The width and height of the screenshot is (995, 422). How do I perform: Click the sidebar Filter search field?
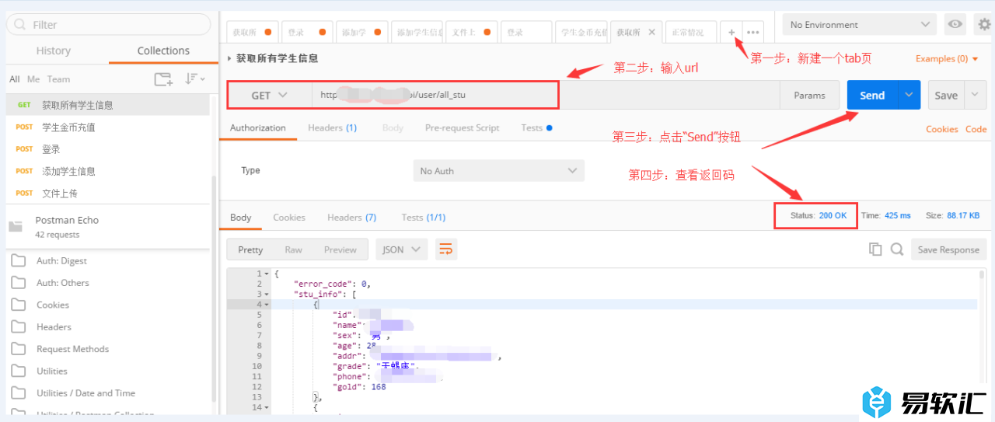pyautogui.click(x=108, y=25)
